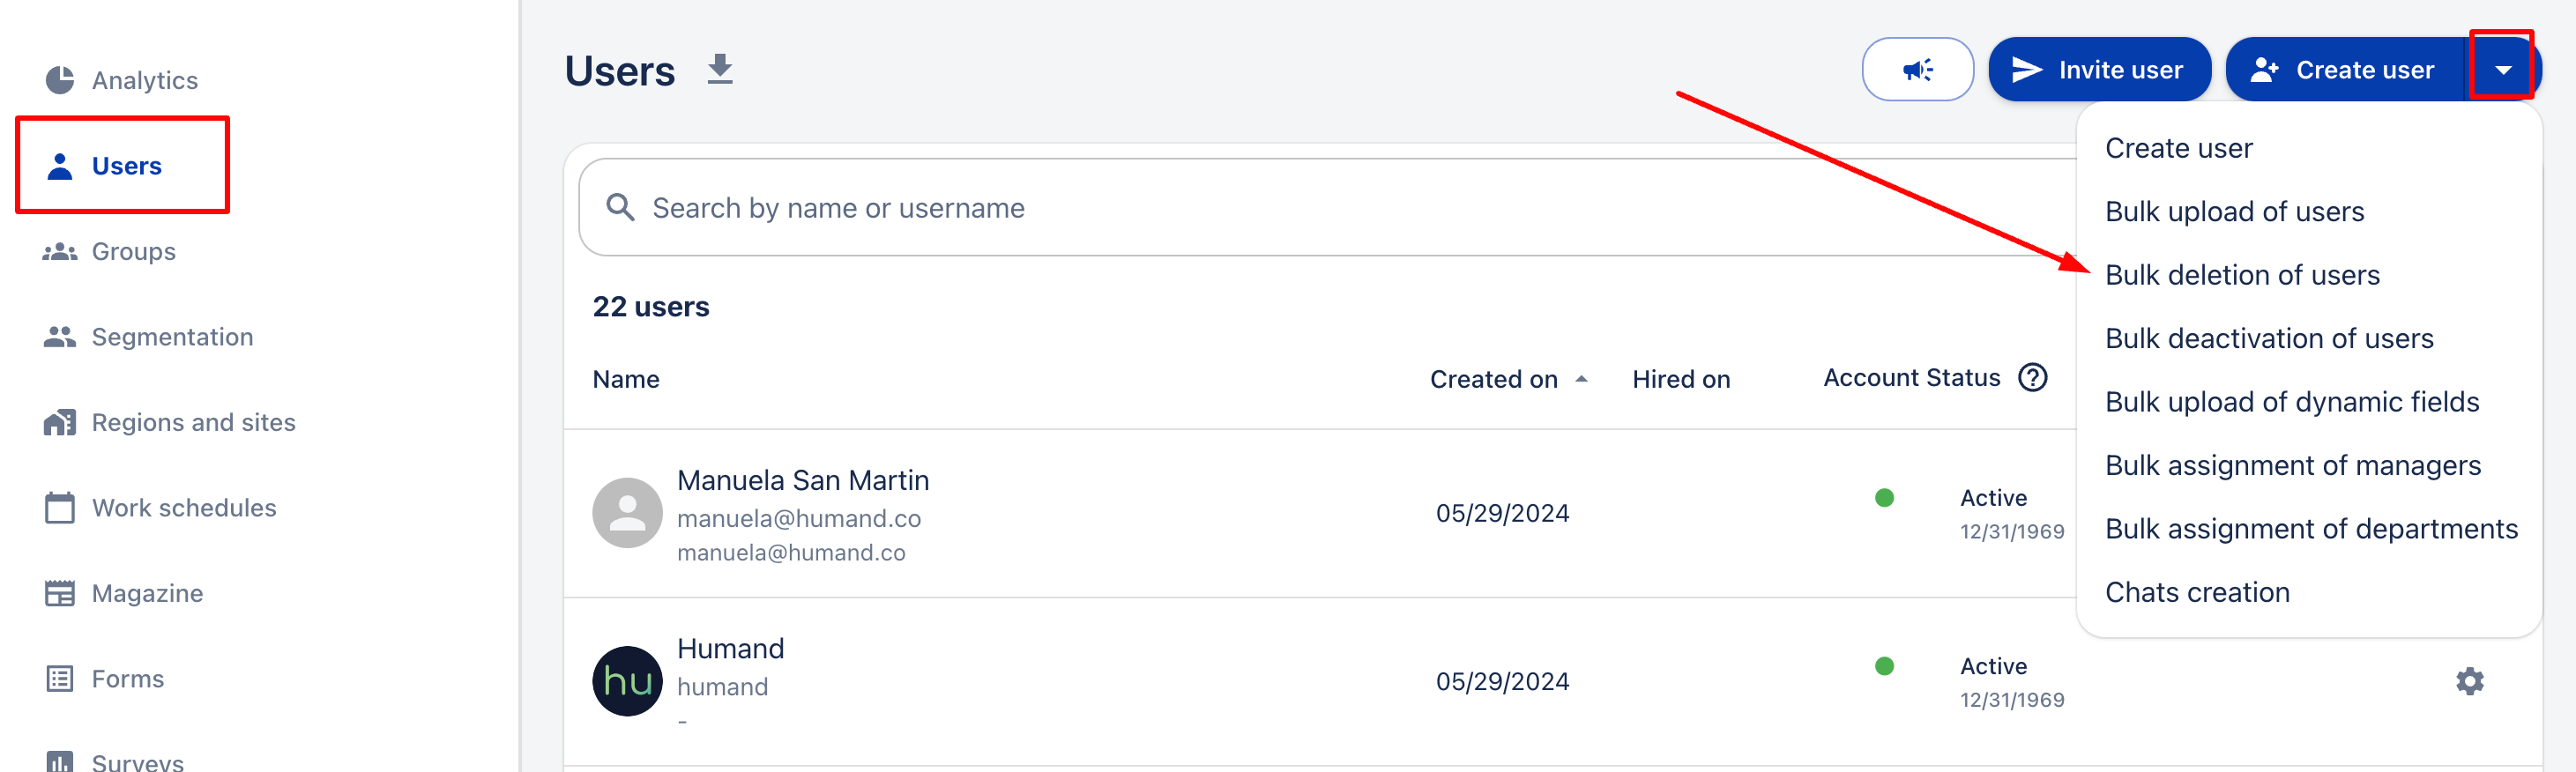Focus the search by name field
The image size is (2576, 772).
point(1300,208)
